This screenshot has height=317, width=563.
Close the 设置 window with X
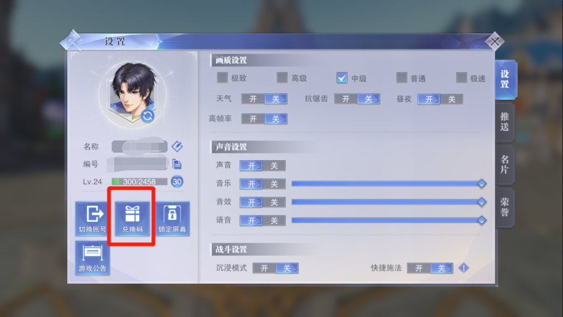click(x=494, y=41)
